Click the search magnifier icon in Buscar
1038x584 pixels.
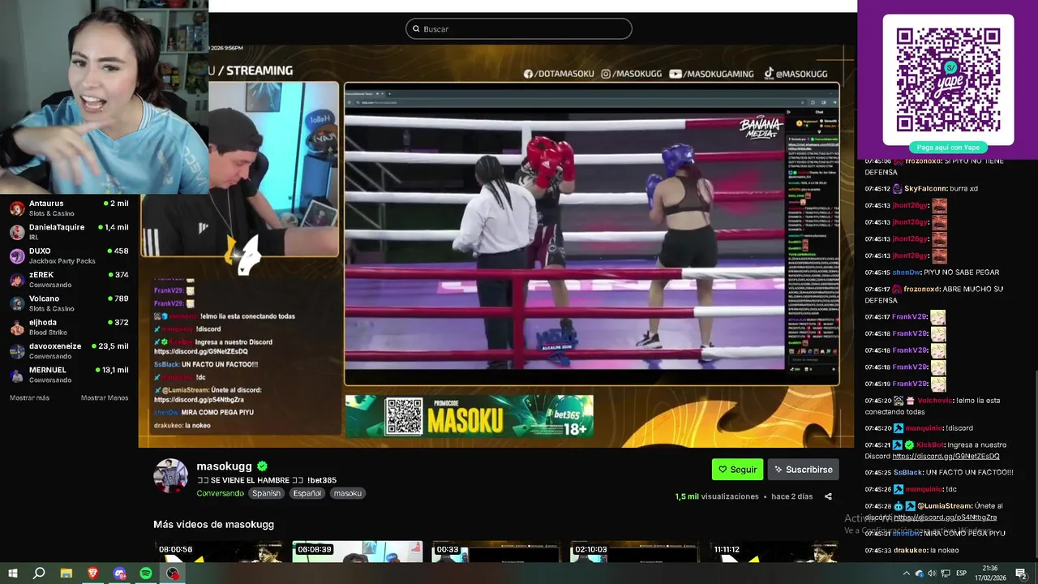(x=416, y=29)
